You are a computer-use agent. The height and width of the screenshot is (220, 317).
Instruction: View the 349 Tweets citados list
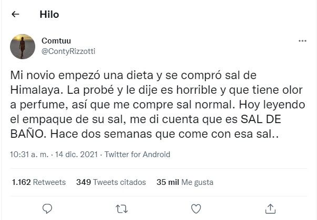[x=111, y=182]
